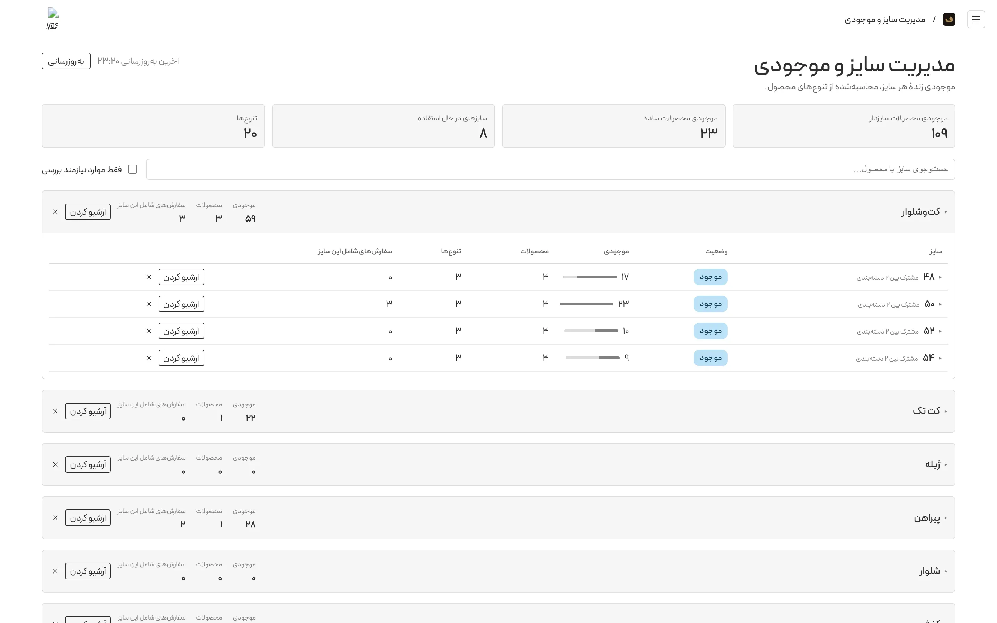997x623 pixels.
Task: Click the X icon for کت‌وشلوار category
Action: pos(55,212)
